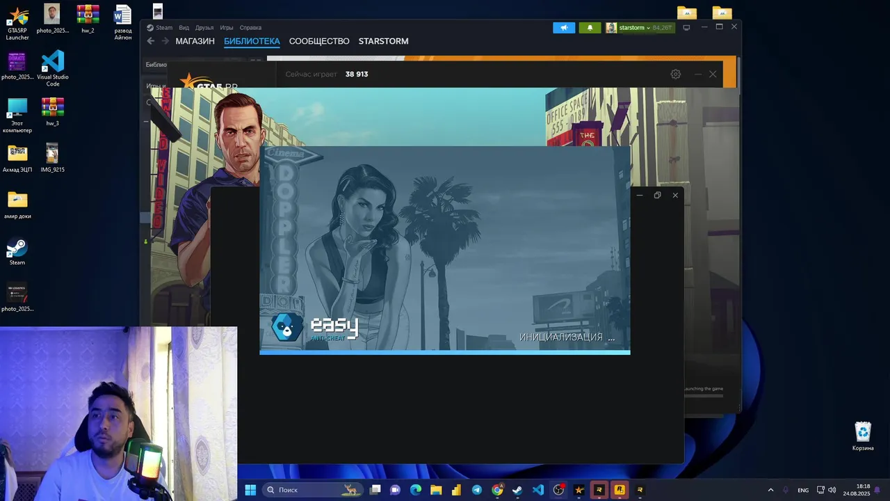Switch the ENG input language
890x501 pixels.
[803, 490]
